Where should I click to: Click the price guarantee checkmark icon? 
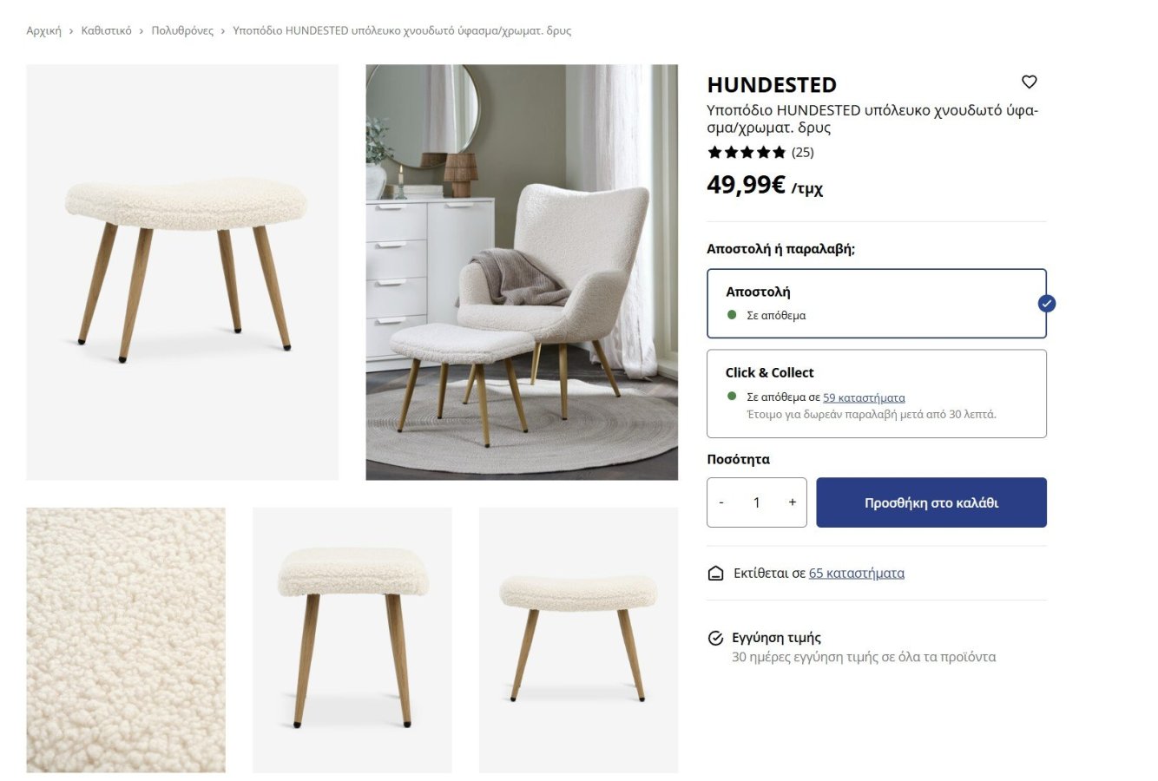(715, 639)
